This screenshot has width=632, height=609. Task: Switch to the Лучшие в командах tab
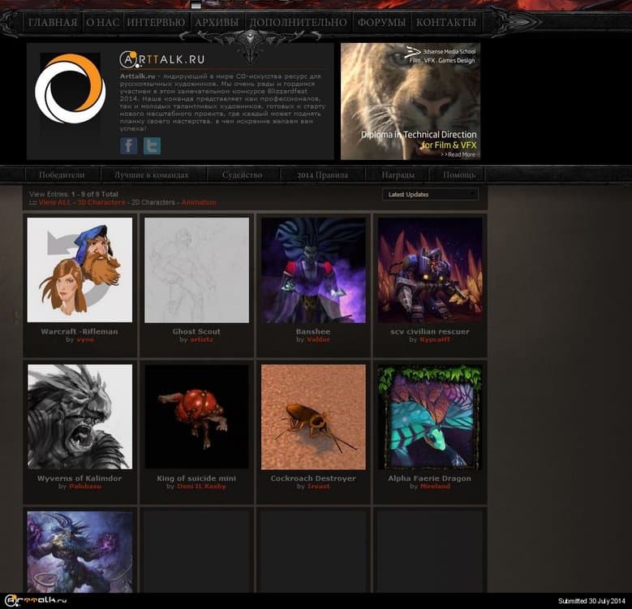click(x=151, y=175)
